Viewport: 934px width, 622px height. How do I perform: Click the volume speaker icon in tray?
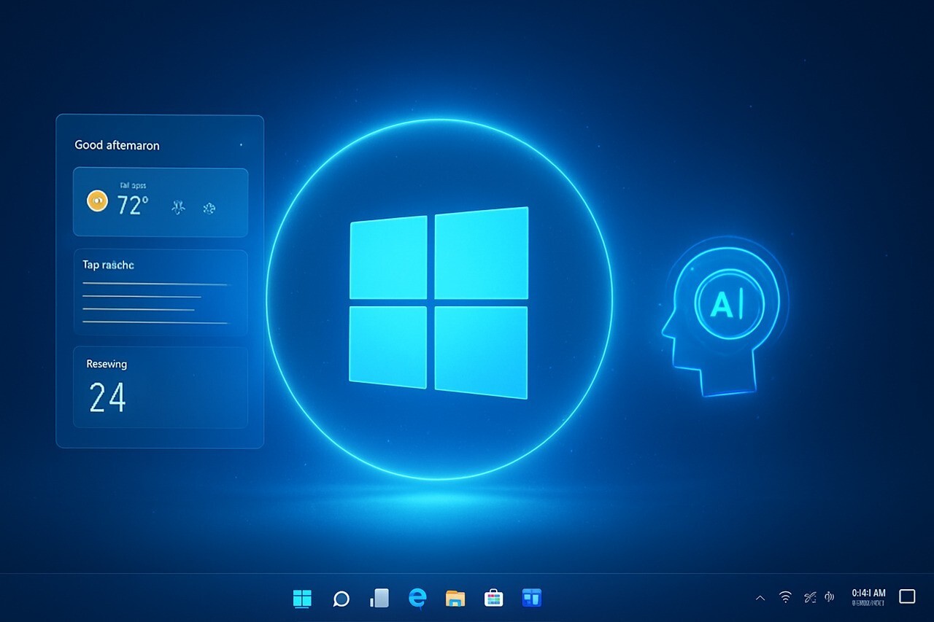829,597
